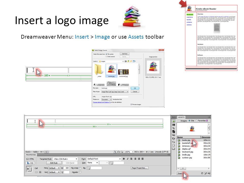Image resolution: width=244 pixels, height=183 pixels.
Task: Select Library category icon in Assets panel
Action: coord(174,149)
